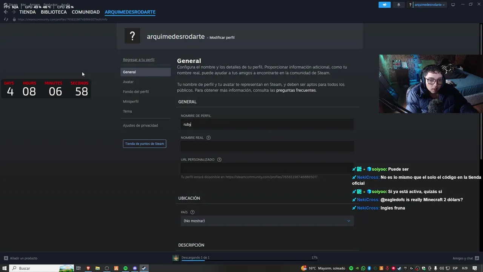Select General in the profile sidebar
483x272 pixels.
(146, 72)
